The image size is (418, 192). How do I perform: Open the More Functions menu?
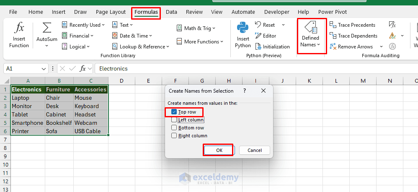coord(200,42)
